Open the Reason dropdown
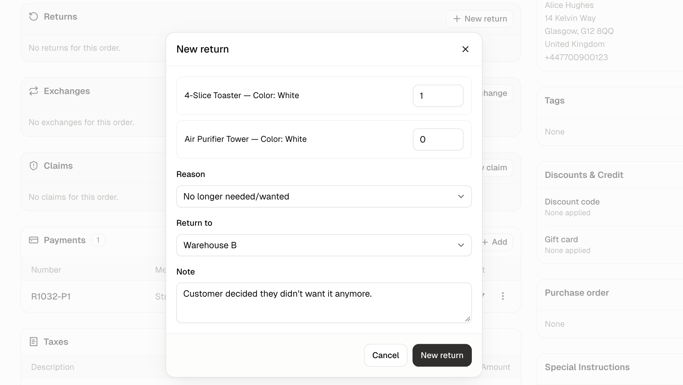Viewport: 683px width, 385px height. pyautogui.click(x=324, y=196)
